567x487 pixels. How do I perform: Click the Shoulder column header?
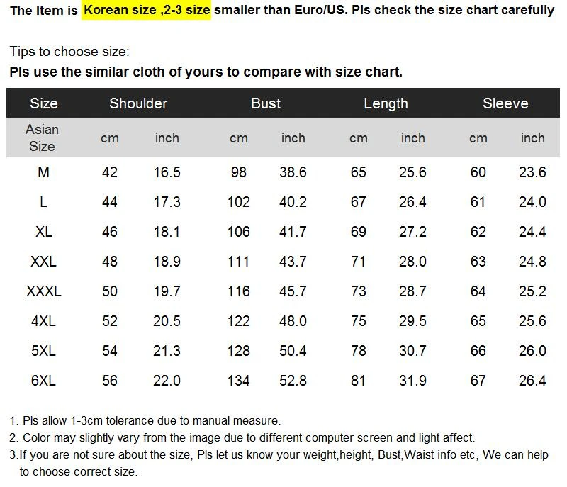[138, 103]
